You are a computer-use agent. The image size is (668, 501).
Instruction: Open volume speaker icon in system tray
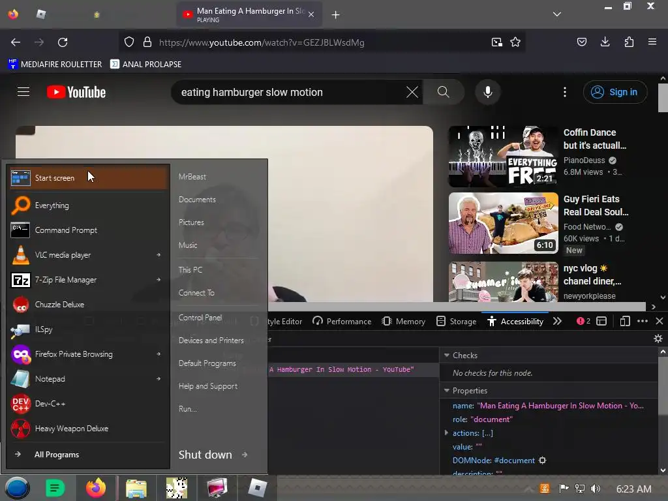[596, 489]
